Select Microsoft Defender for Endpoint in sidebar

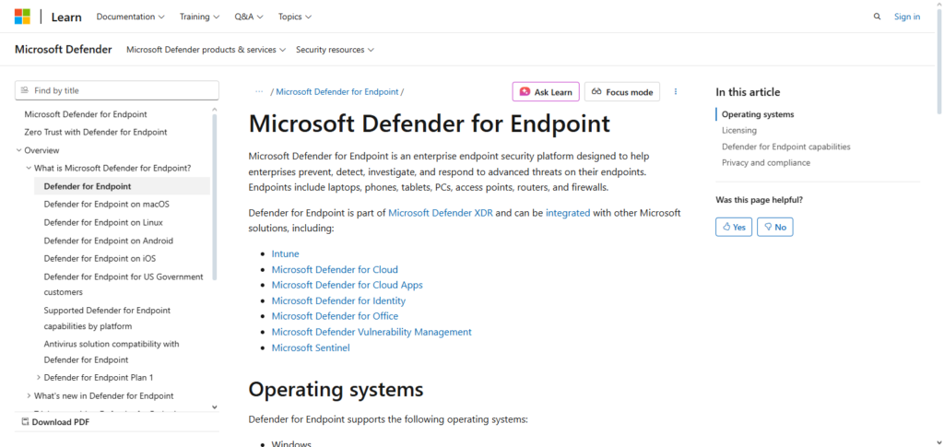[x=86, y=114]
